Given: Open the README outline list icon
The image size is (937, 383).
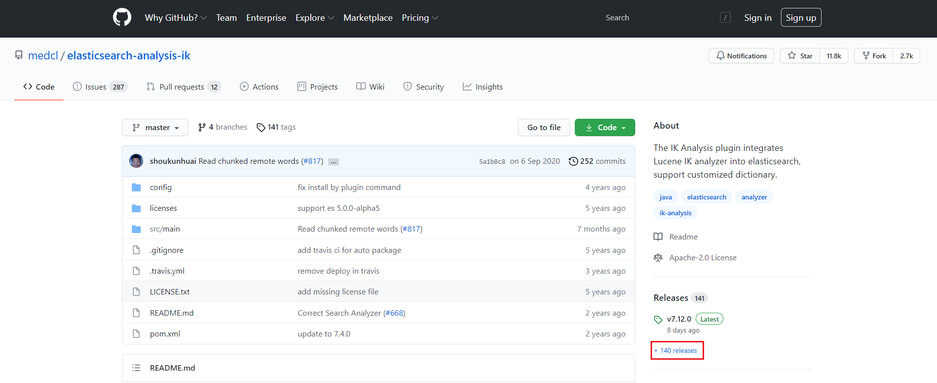Looking at the screenshot, I should point(136,368).
